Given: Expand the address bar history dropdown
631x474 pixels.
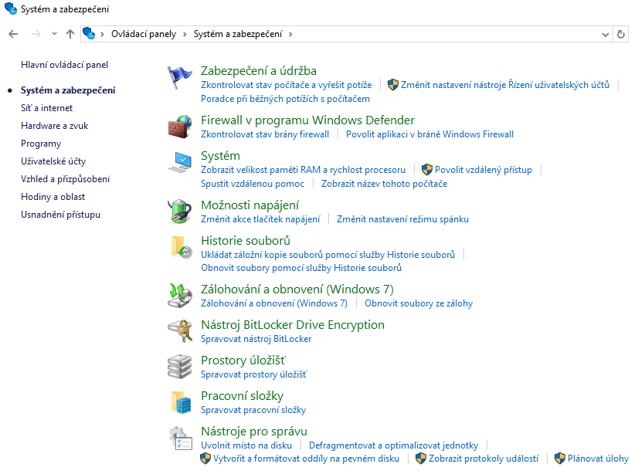Looking at the screenshot, I should click(x=605, y=35).
